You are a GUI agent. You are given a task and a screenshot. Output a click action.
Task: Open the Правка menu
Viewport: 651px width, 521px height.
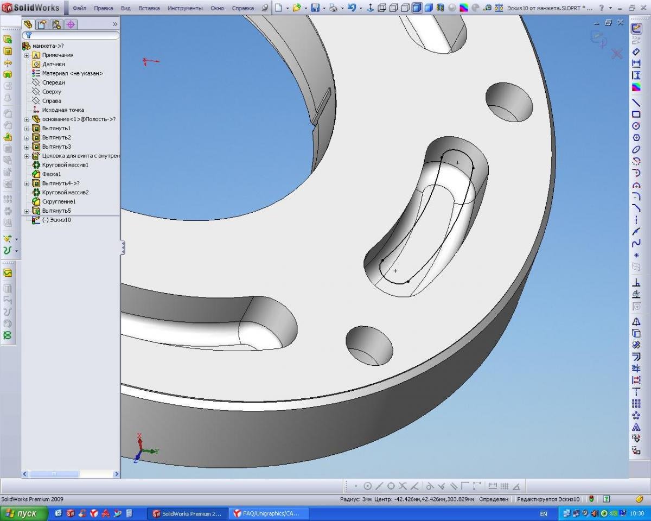click(x=104, y=8)
